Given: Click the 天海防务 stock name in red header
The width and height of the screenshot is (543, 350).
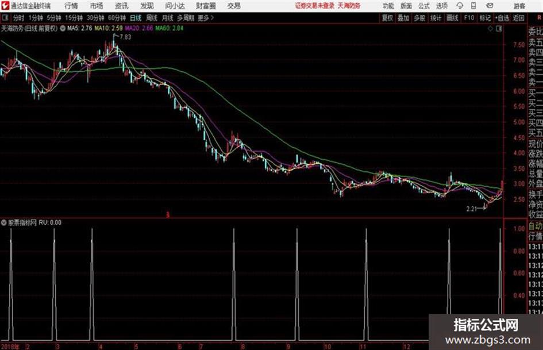Looking at the screenshot, I should click(349, 6).
